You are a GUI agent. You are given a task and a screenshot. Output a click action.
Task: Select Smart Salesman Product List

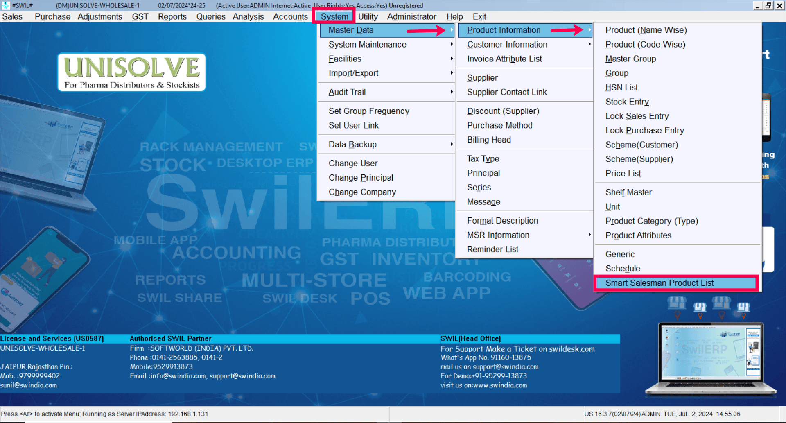click(x=676, y=283)
